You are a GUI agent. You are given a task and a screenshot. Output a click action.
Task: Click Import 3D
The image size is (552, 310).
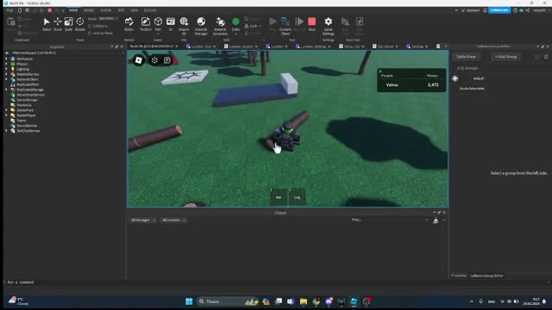184,25
